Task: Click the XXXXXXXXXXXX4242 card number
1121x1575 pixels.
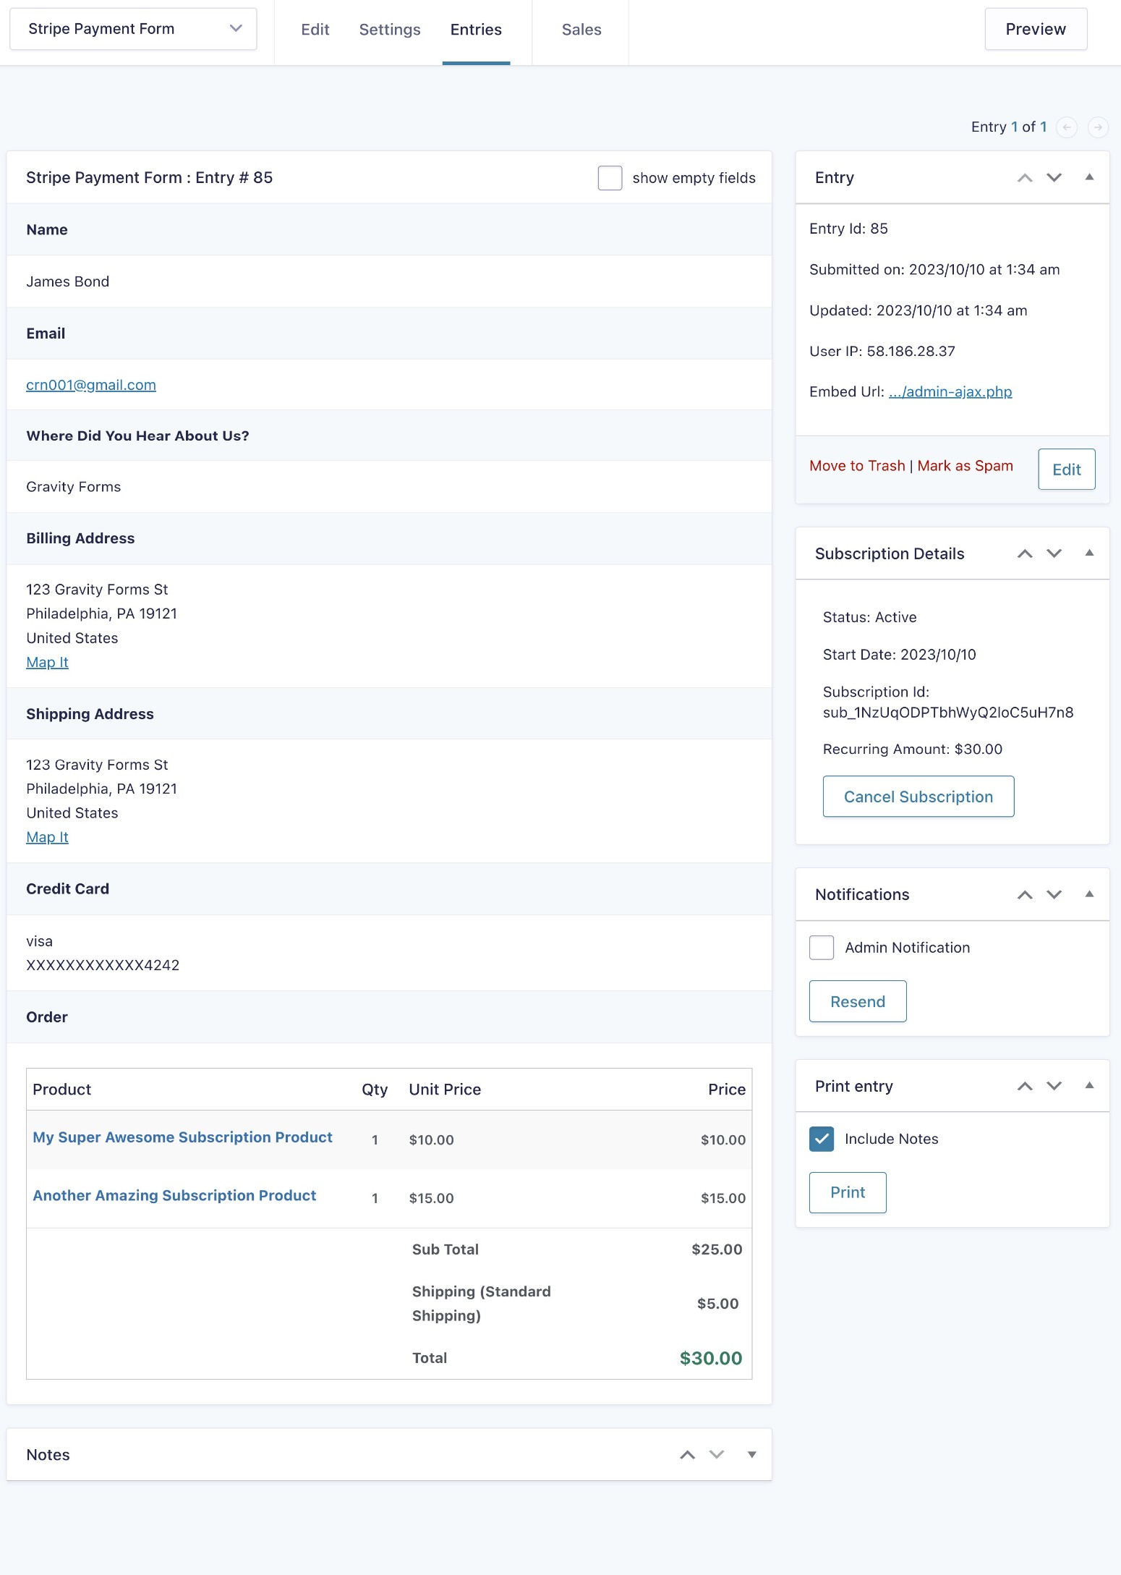Action: 103,965
